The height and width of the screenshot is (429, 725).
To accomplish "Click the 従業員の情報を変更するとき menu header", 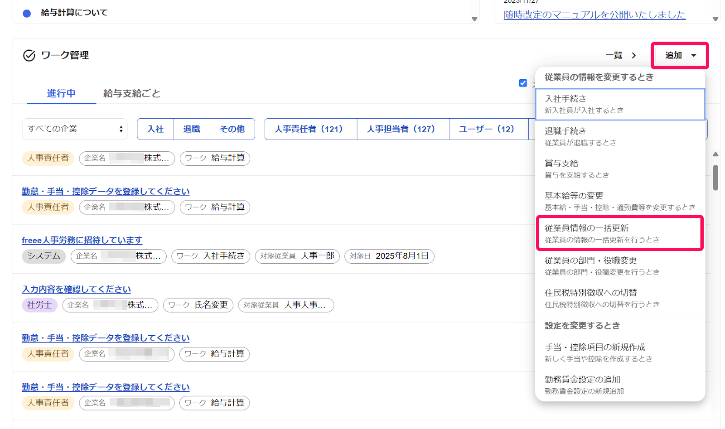I will pos(599,77).
